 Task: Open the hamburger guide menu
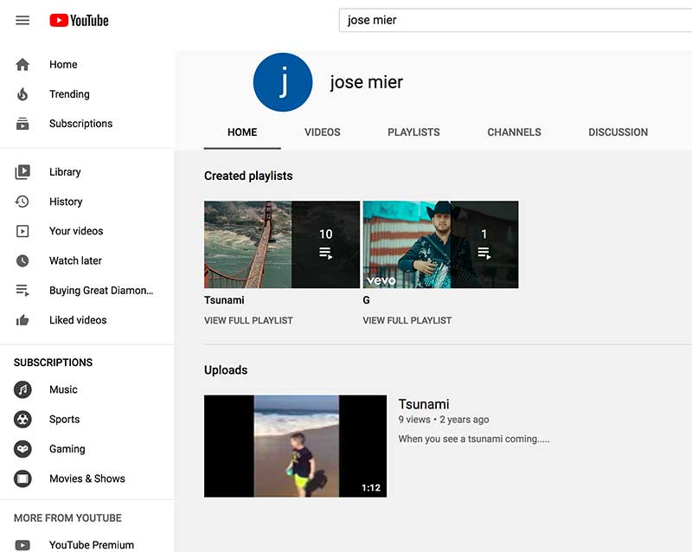pos(22,20)
